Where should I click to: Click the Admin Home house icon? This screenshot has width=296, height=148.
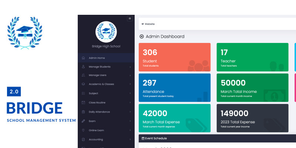[x=83, y=58]
